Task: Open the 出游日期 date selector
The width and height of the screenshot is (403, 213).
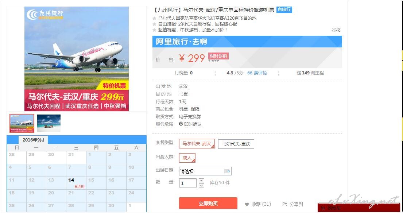Action: (x=205, y=171)
